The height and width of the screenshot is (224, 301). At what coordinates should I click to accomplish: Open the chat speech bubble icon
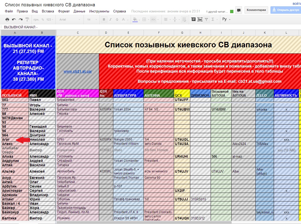pyautogui.click(x=239, y=10)
